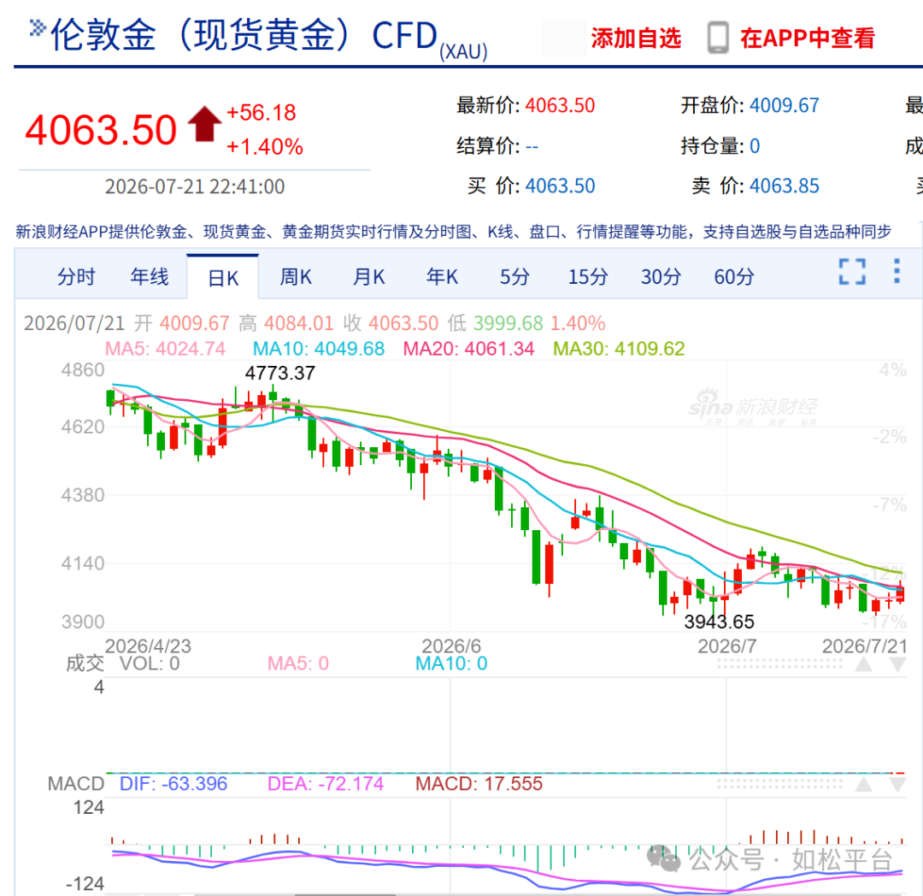Switch to the 分时 tab
This screenshot has width=923, height=896.
(76, 276)
